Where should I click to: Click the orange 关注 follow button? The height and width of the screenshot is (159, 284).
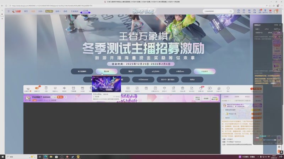pos(60,97)
